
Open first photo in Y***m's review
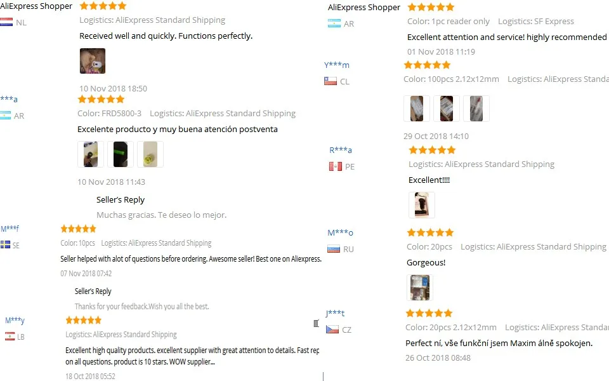(417, 109)
